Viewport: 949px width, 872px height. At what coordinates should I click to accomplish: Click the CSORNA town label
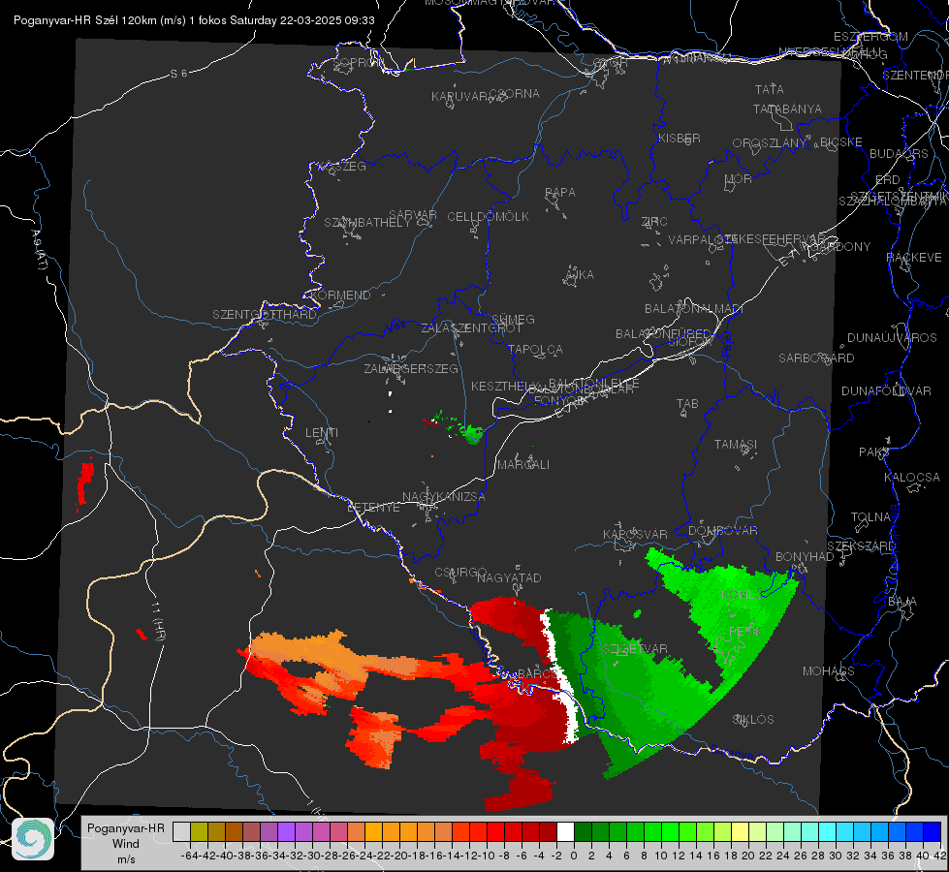coord(515,93)
